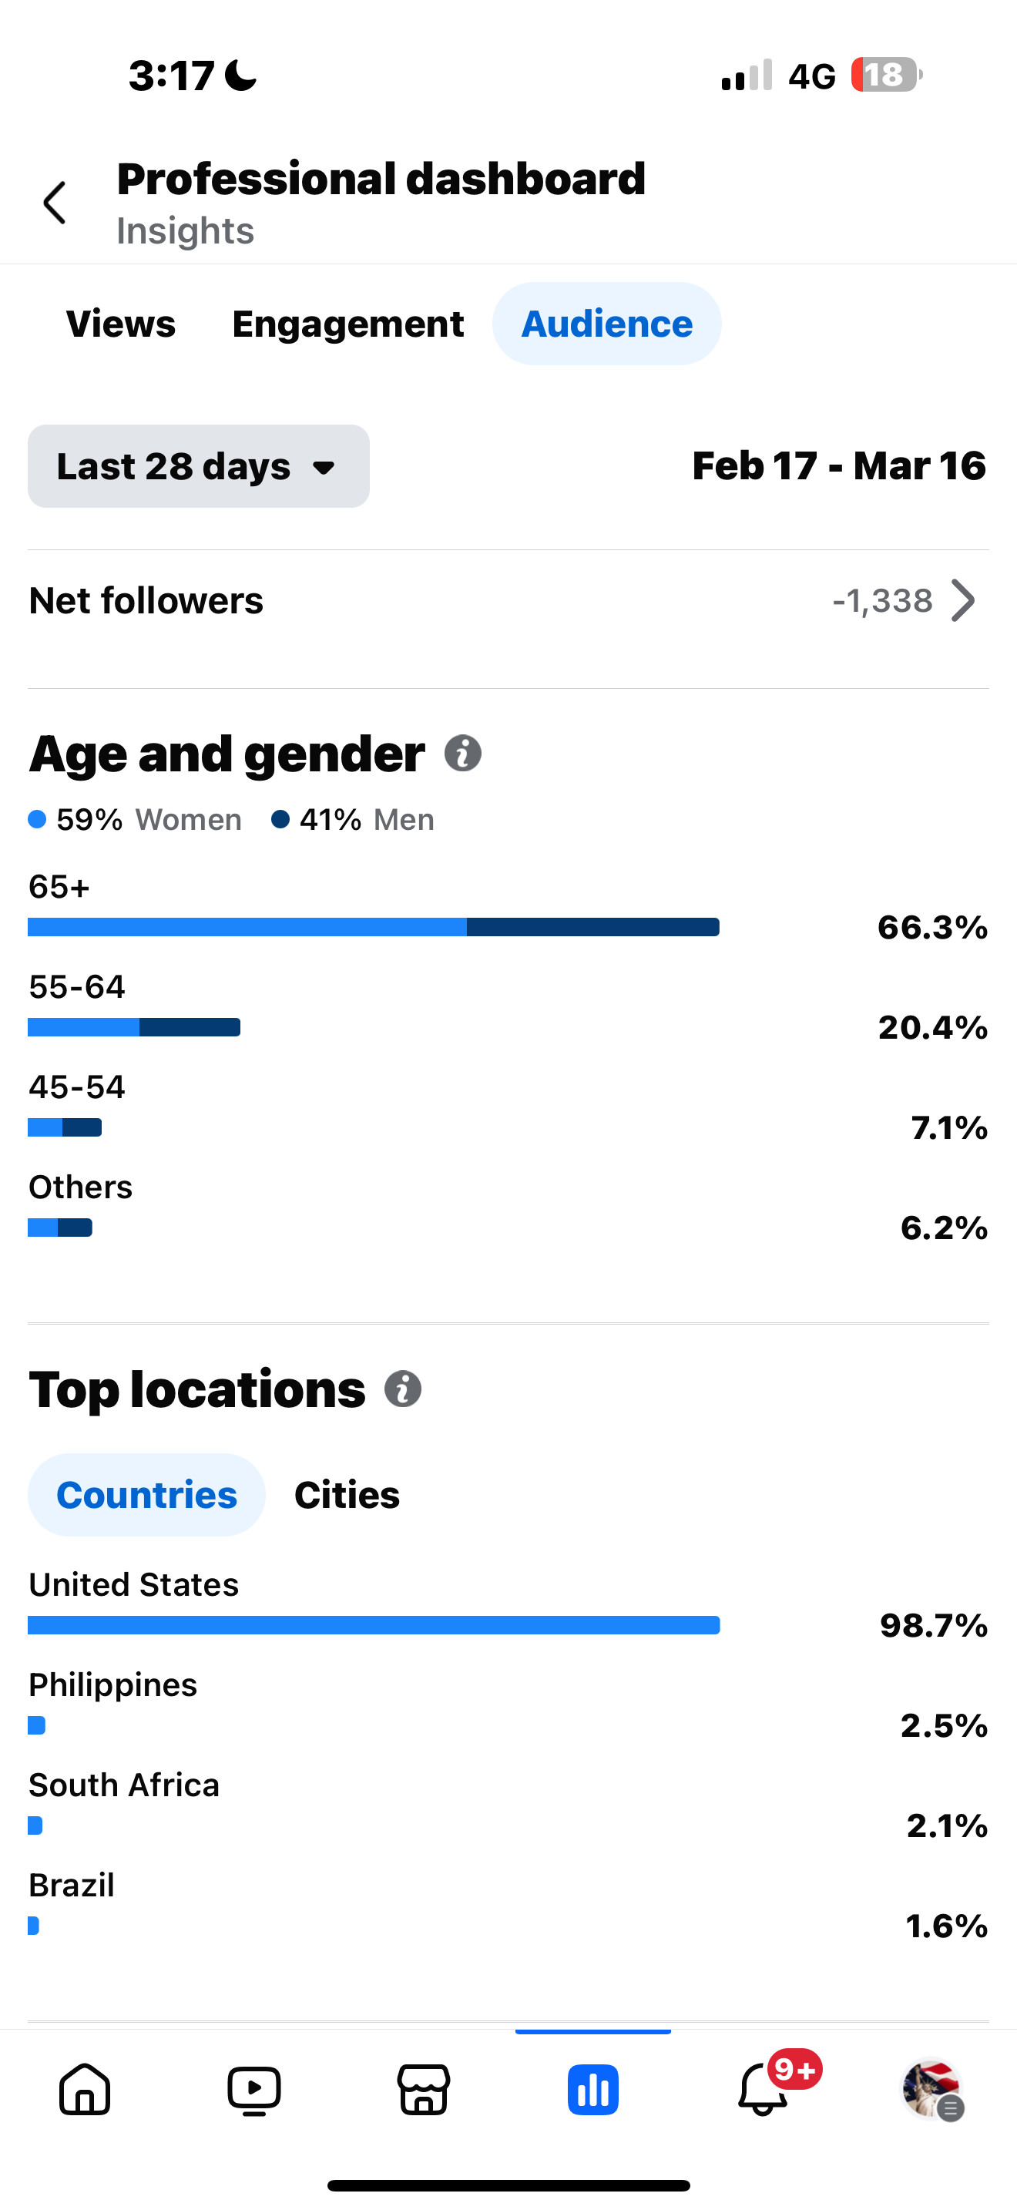Switch to the Views tab
The height and width of the screenshot is (2210, 1017).
click(121, 324)
